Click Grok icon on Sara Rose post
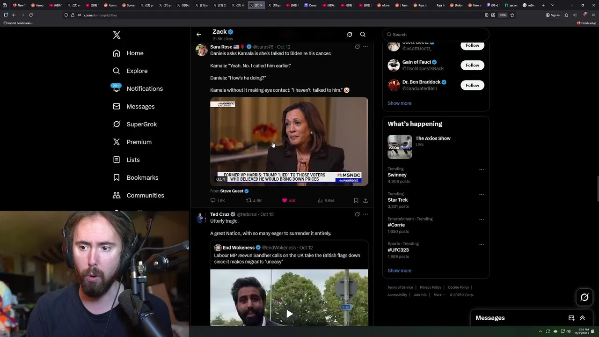 (x=357, y=47)
